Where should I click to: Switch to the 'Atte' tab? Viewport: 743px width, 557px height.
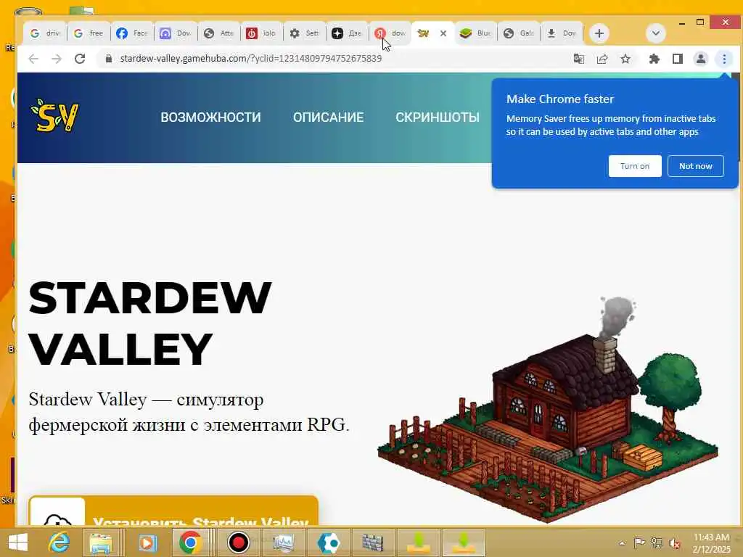tap(218, 33)
